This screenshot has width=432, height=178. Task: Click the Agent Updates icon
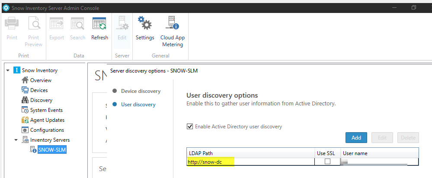(25, 120)
